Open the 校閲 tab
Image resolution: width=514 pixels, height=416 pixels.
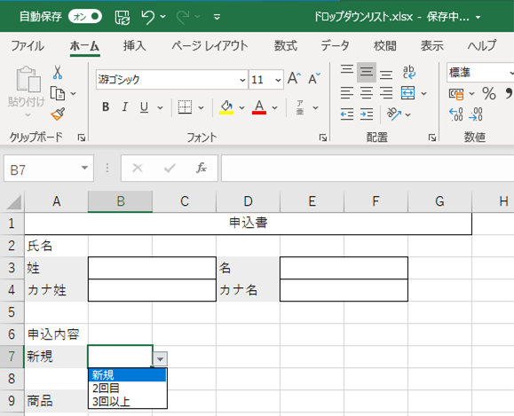[x=385, y=46]
